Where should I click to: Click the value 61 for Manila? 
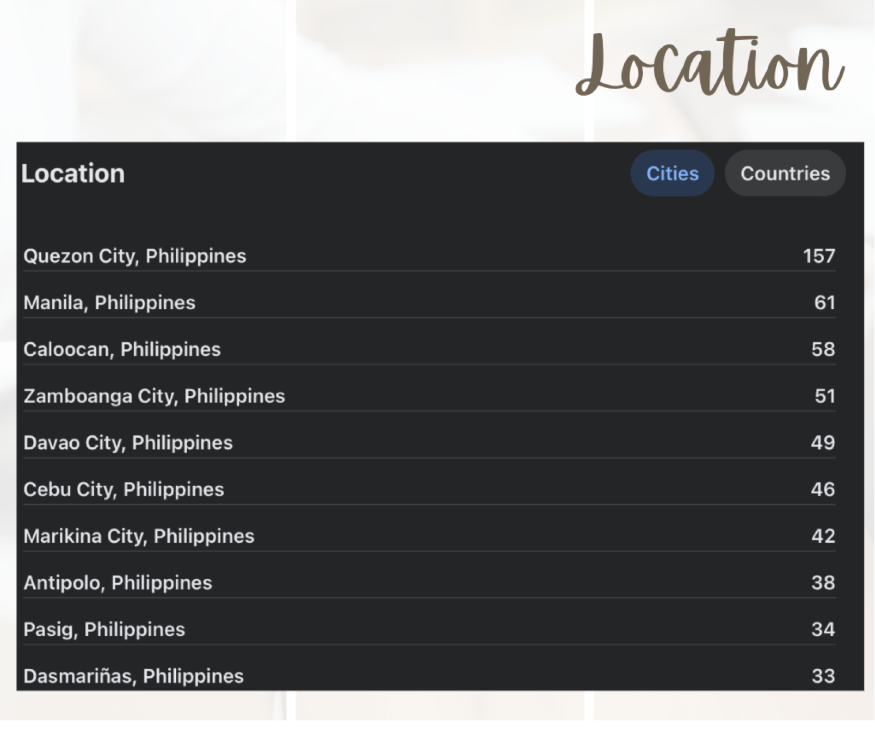824,302
